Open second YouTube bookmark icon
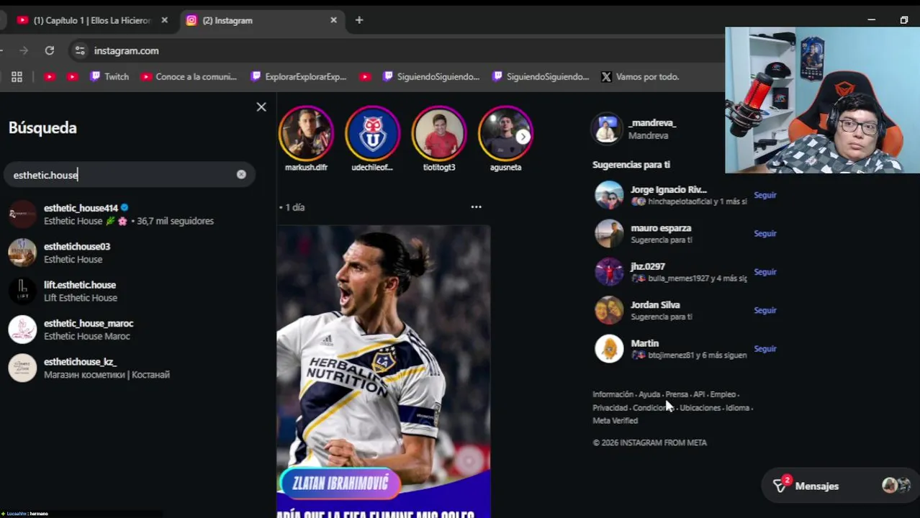The width and height of the screenshot is (920, 518). click(x=72, y=77)
